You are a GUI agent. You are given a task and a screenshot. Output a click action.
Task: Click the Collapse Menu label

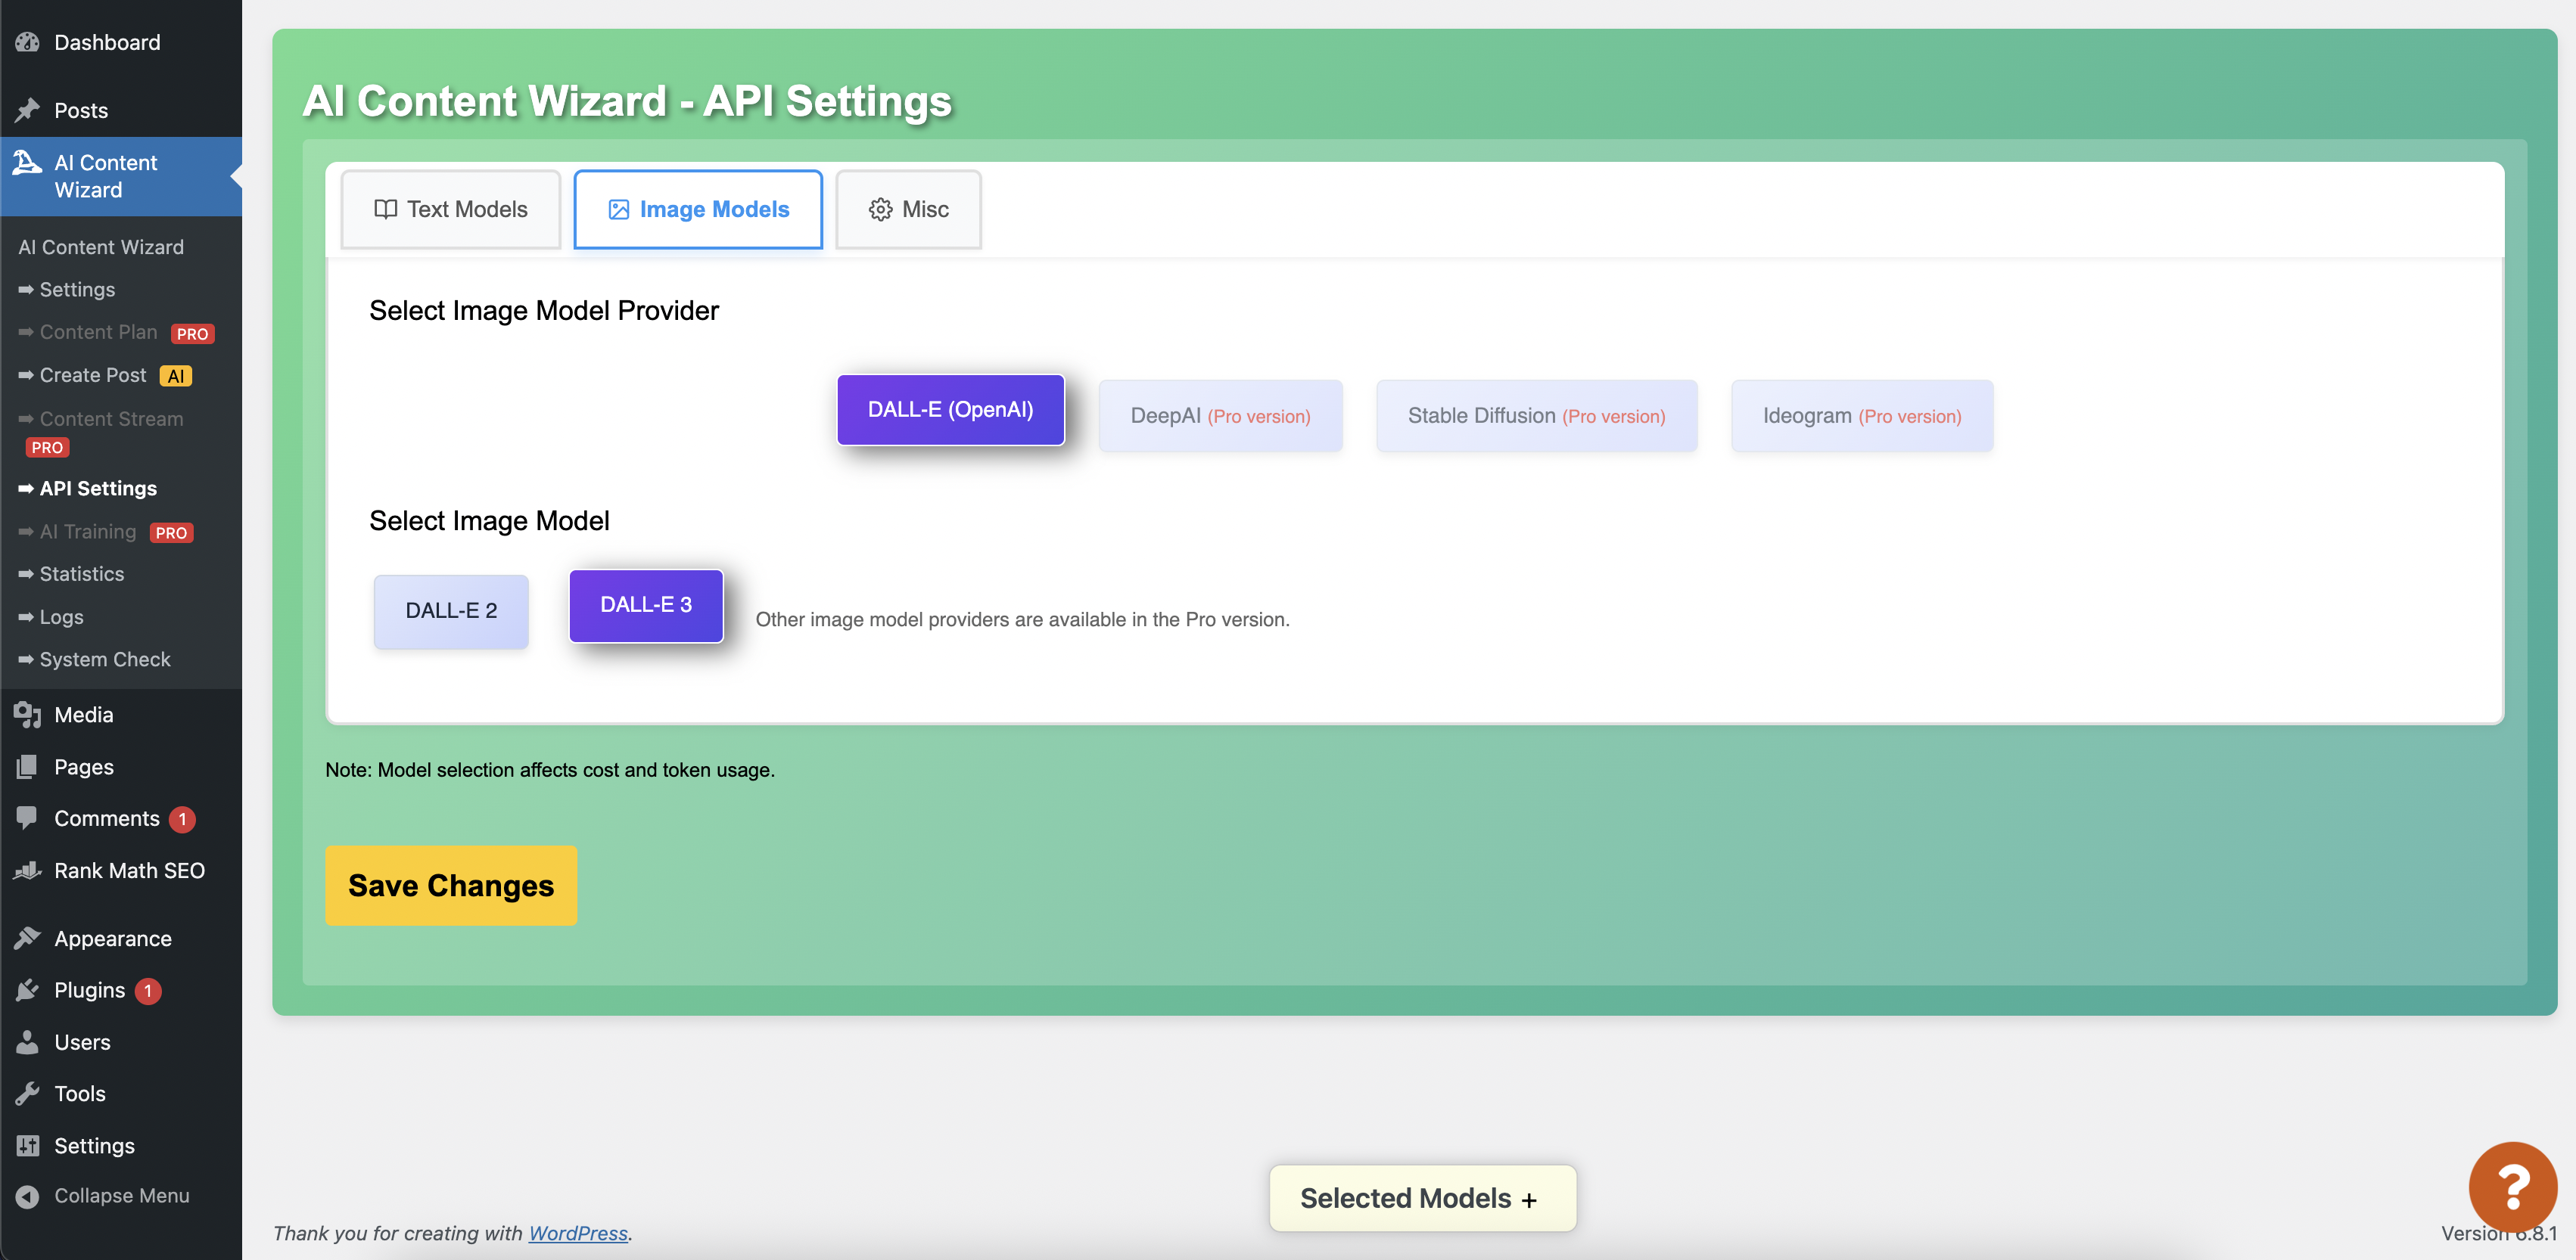coord(122,1196)
